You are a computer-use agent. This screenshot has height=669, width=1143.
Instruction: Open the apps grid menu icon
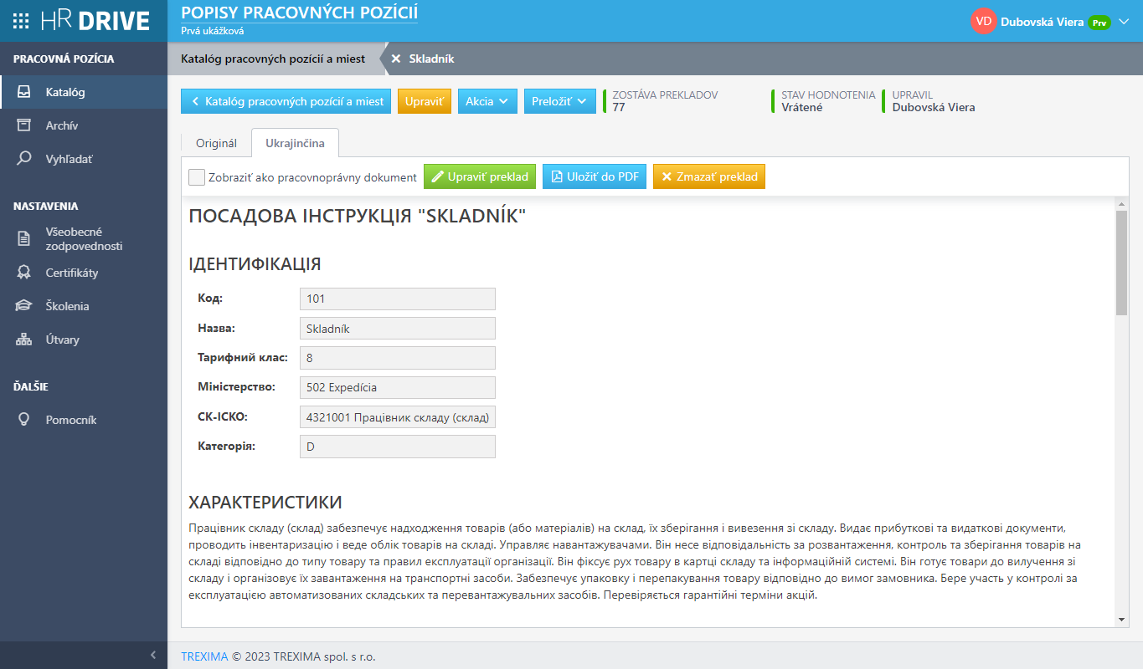tap(23, 21)
